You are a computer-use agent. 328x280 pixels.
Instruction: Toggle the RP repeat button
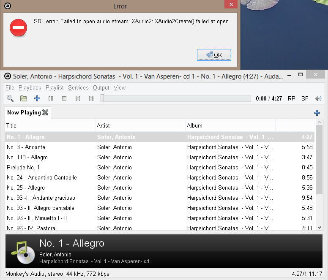291,99
